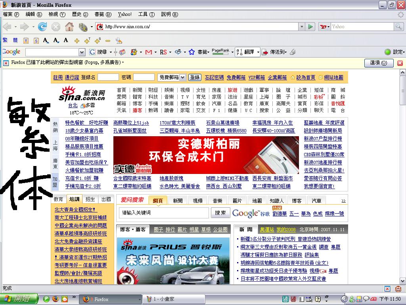Click the Google toolbar Gmail icon

coord(148,52)
